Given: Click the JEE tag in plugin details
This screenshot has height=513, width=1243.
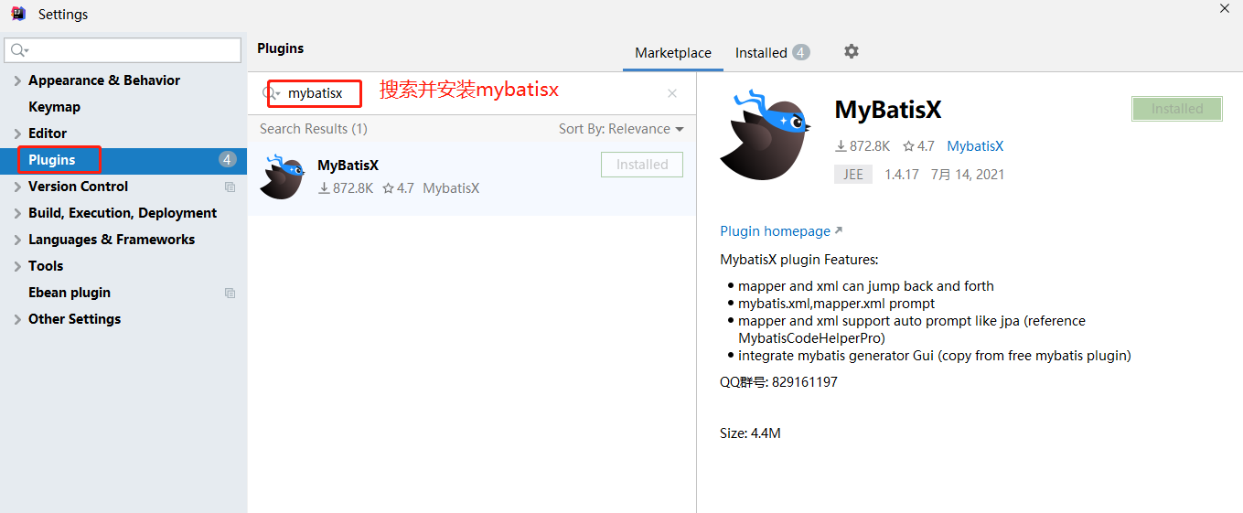Looking at the screenshot, I should tap(853, 175).
